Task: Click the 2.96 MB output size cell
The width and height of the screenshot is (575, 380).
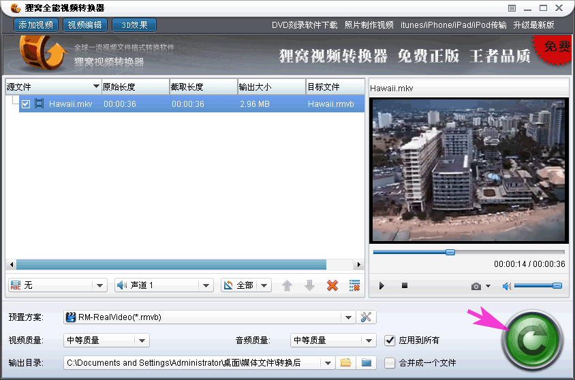Action: click(x=255, y=104)
